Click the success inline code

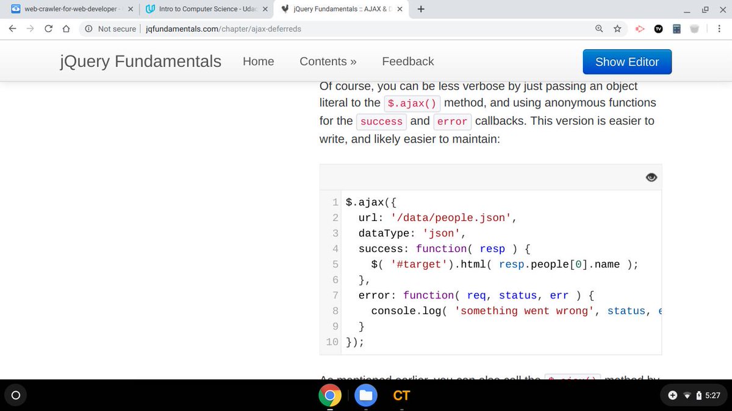(382, 121)
